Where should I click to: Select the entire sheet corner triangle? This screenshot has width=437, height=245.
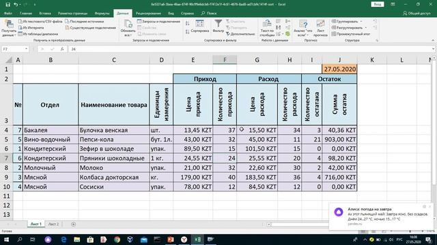9,60
